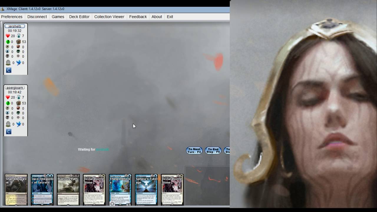Click the Feedback menu item

click(138, 17)
